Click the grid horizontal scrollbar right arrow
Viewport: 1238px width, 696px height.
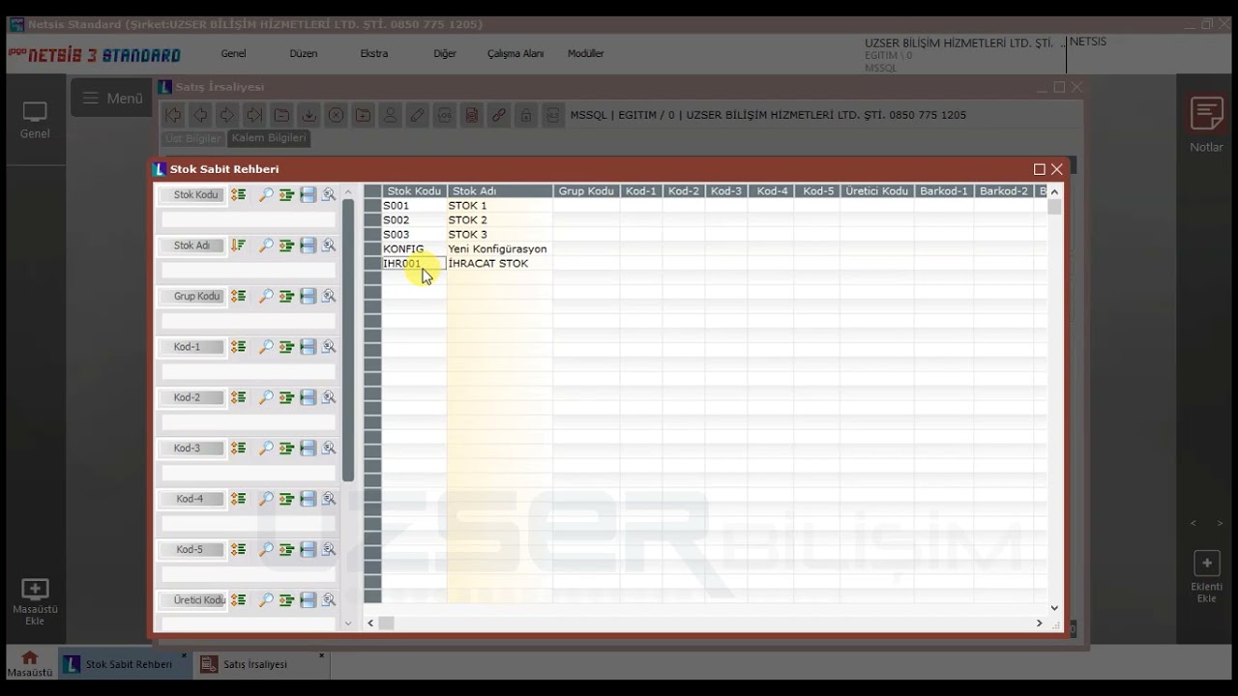click(x=1040, y=623)
